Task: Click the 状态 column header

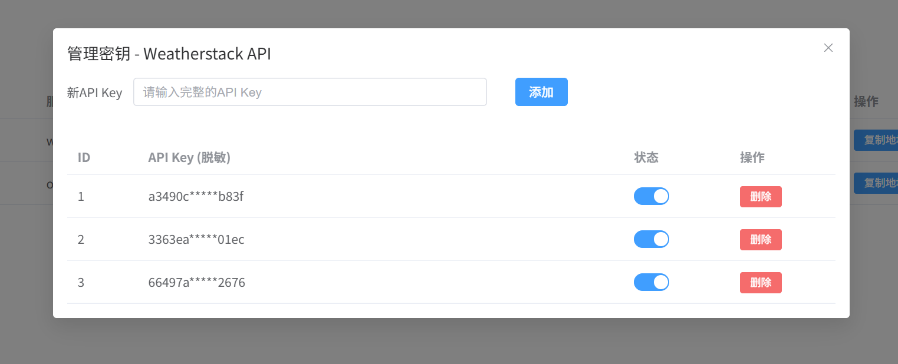Action: click(646, 157)
